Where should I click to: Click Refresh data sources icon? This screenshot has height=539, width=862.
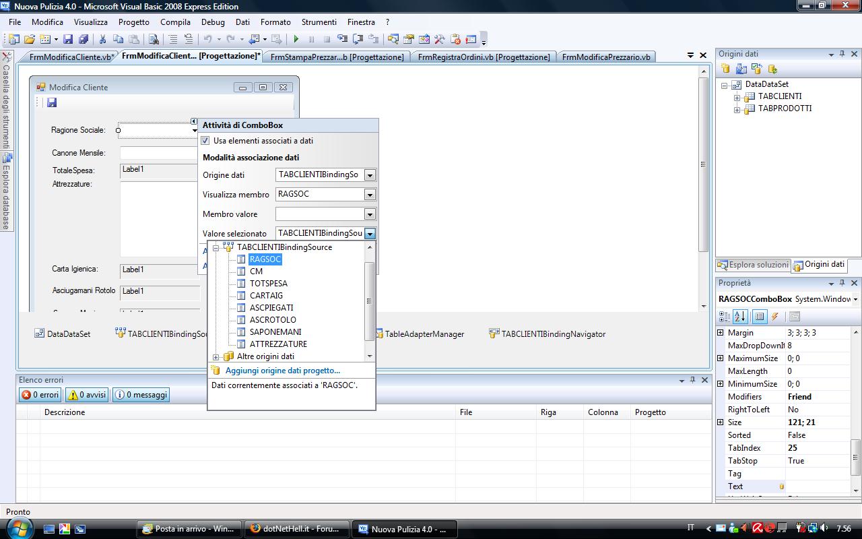click(772, 69)
